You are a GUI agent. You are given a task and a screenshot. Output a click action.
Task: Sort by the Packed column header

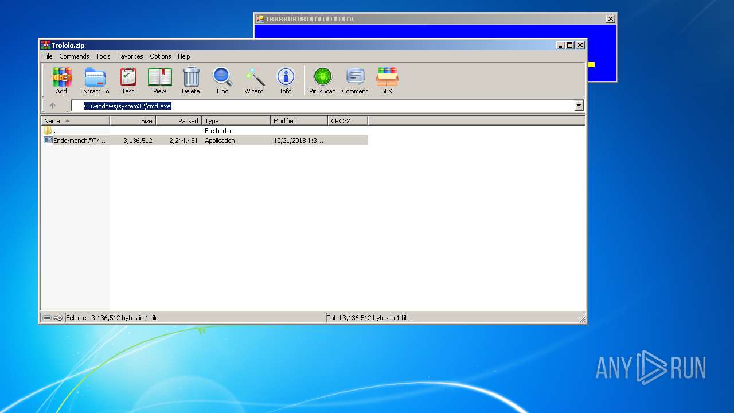pyautogui.click(x=178, y=121)
